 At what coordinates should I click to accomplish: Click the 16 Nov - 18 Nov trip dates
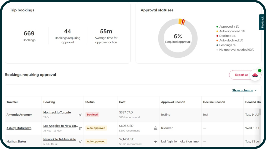52,131
